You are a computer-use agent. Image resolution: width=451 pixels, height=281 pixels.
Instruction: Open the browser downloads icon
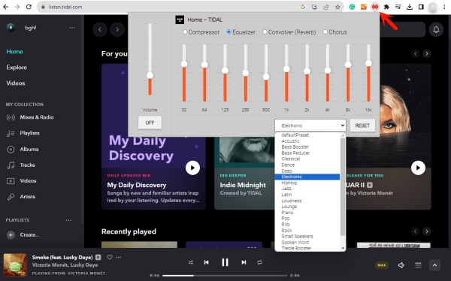[x=410, y=7]
